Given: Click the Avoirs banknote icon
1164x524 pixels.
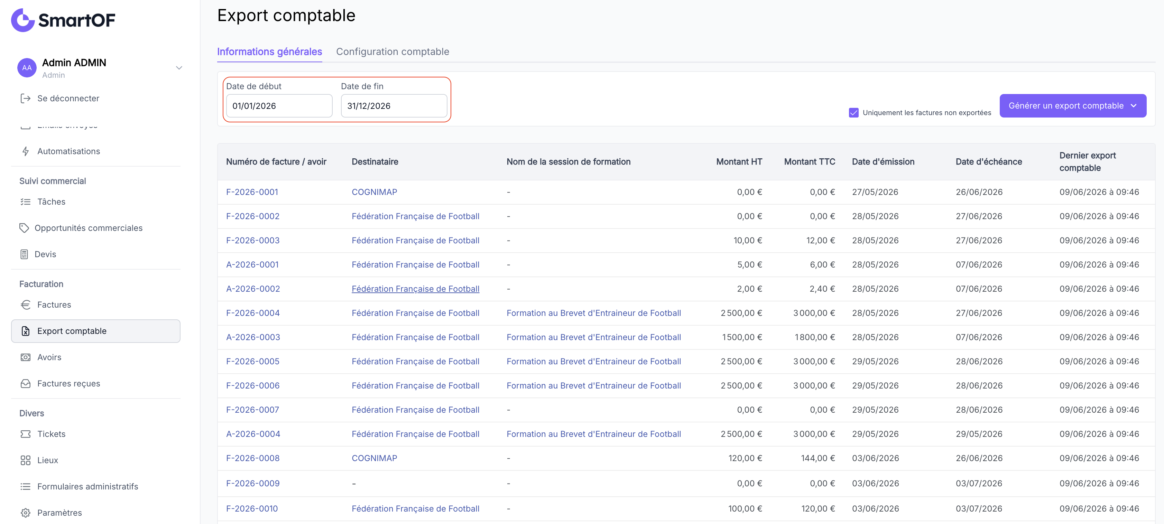Looking at the screenshot, I should click(26, 357).
